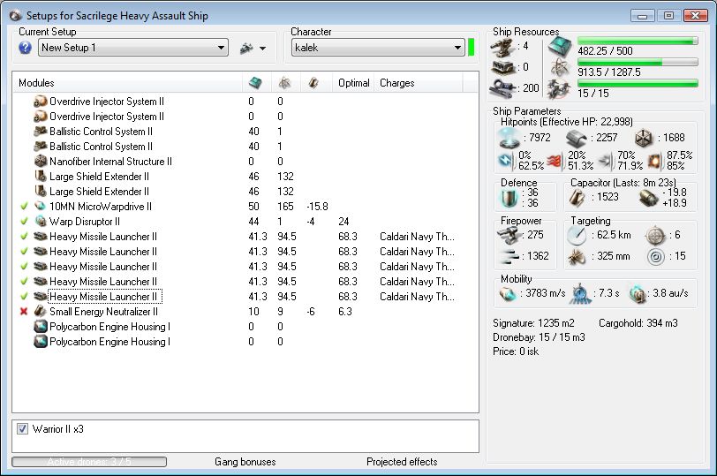Select the Nanofiber Internal Structure II module icon
The width and height of the screenshot is (717, 476).
tap(41, 162)
